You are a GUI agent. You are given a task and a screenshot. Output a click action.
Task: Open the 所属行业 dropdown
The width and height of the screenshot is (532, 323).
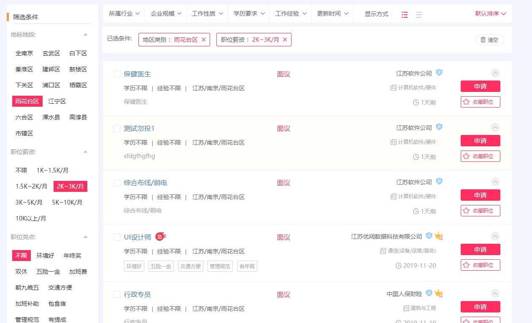coord(124,14)
